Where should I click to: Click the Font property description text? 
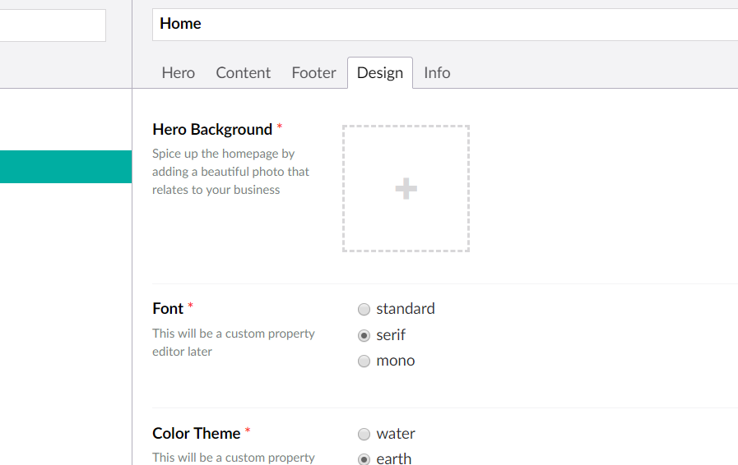[234, 343]
